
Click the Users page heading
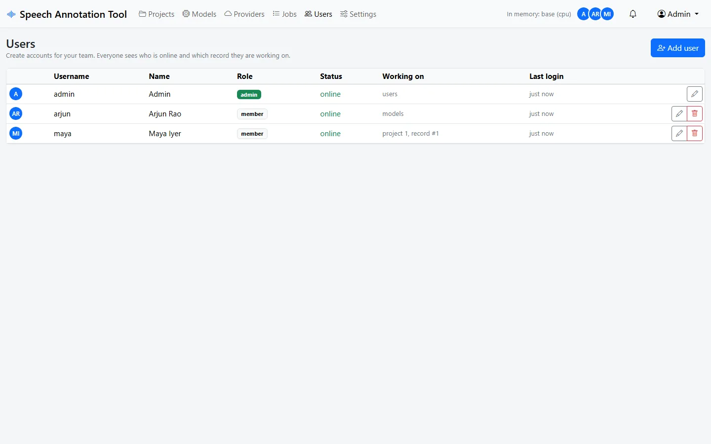pyautogui.click(x=21, y=44)
